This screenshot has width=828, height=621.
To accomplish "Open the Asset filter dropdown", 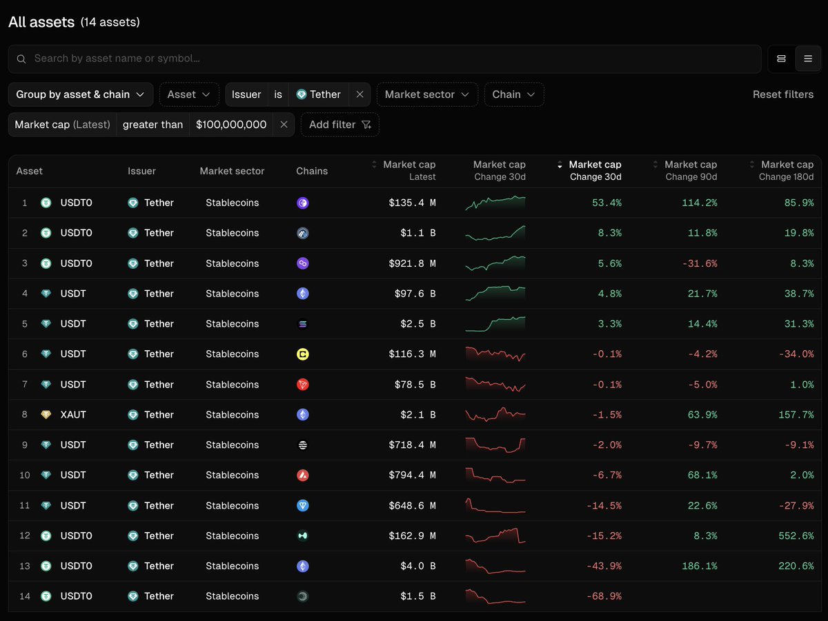I will pyautogui.click(x=189, y=94).
